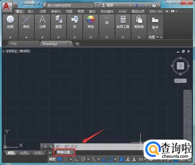Click the WCS coordinate system button
The image size is (195, 165).
coord(180,81)
